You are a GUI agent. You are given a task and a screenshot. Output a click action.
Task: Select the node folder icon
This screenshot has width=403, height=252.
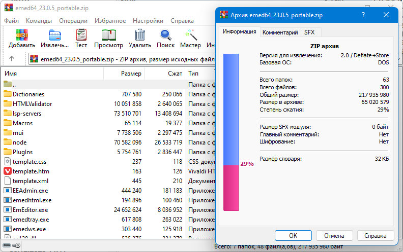point(8,142)
